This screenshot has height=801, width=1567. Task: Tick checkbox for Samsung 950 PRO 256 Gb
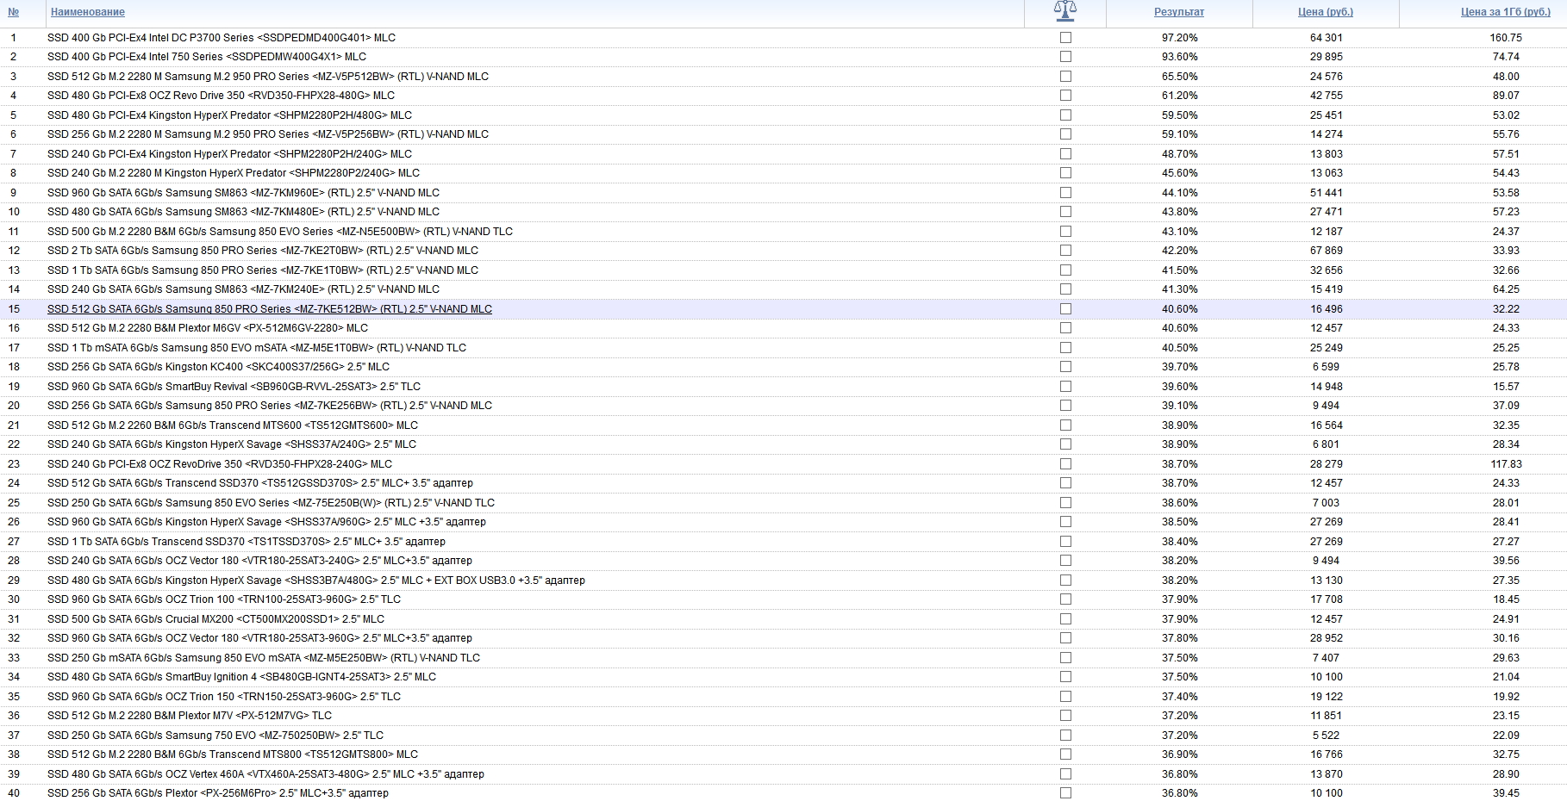(1065, 134)
